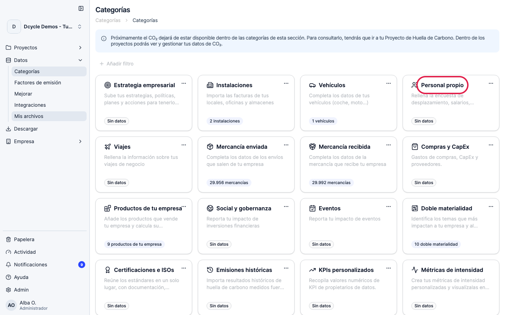Click the Métricas de intensidad pulse icon
The image size is (505, 315).
pyautogui.click(x=415, y=270)
